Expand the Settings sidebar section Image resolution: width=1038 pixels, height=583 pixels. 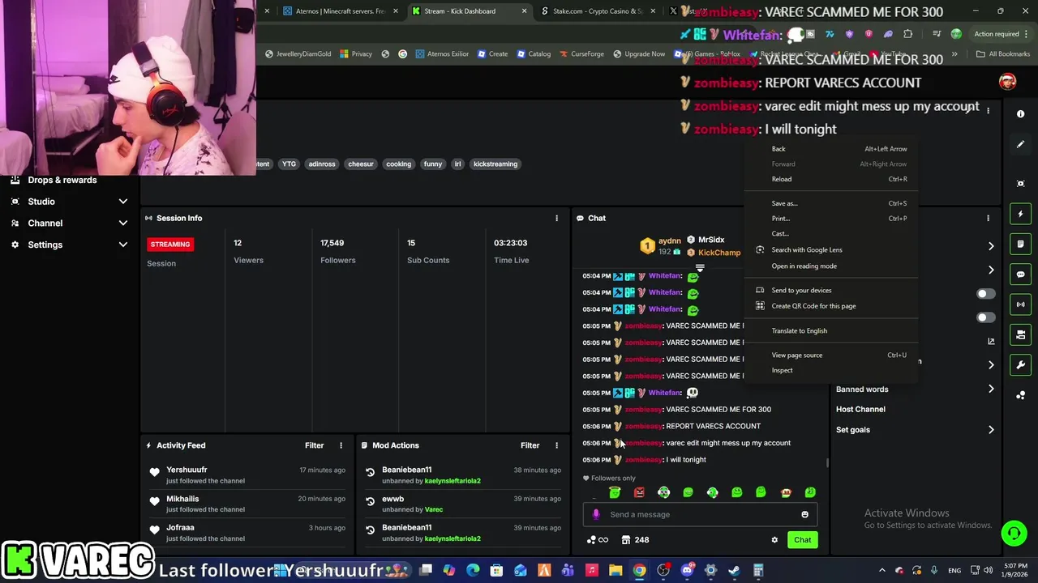coord(123,245)
